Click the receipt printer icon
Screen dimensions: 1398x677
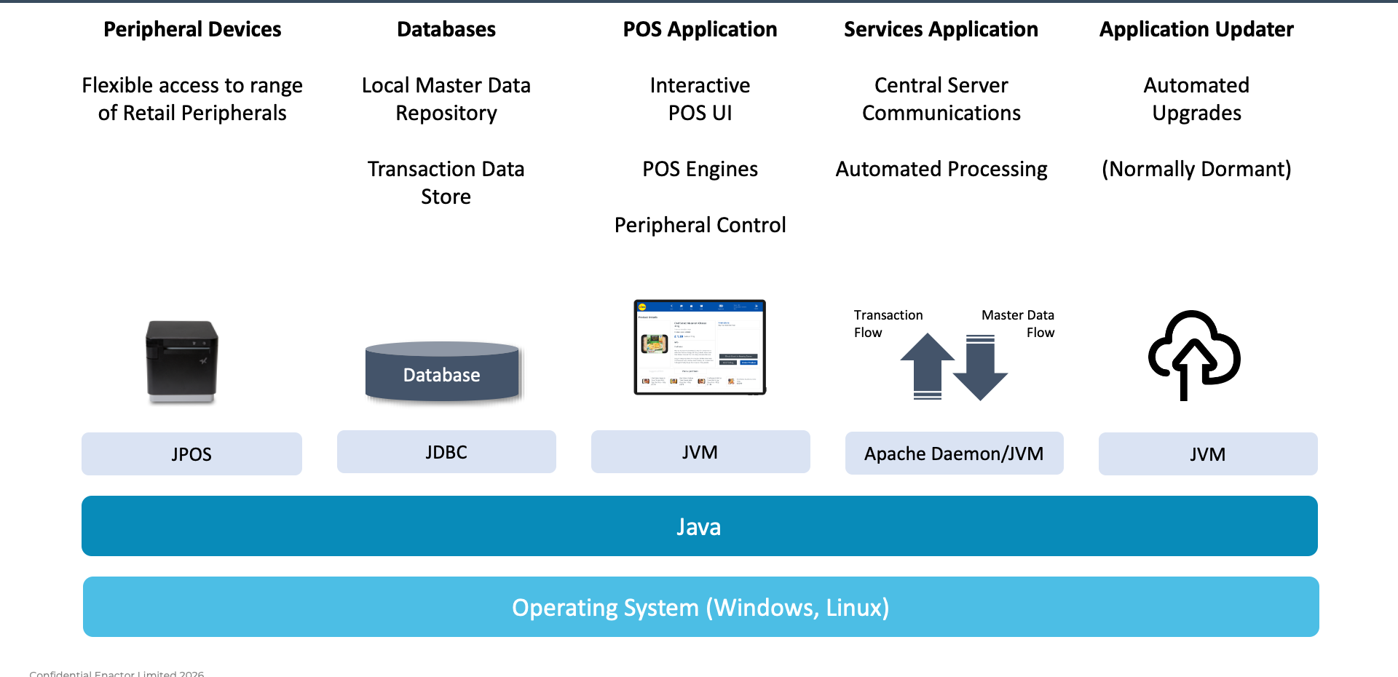pyautogui.click(x=182, y=360)
